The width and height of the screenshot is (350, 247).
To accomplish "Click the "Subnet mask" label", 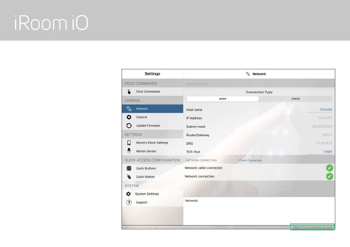I will (x=196, y=126).
